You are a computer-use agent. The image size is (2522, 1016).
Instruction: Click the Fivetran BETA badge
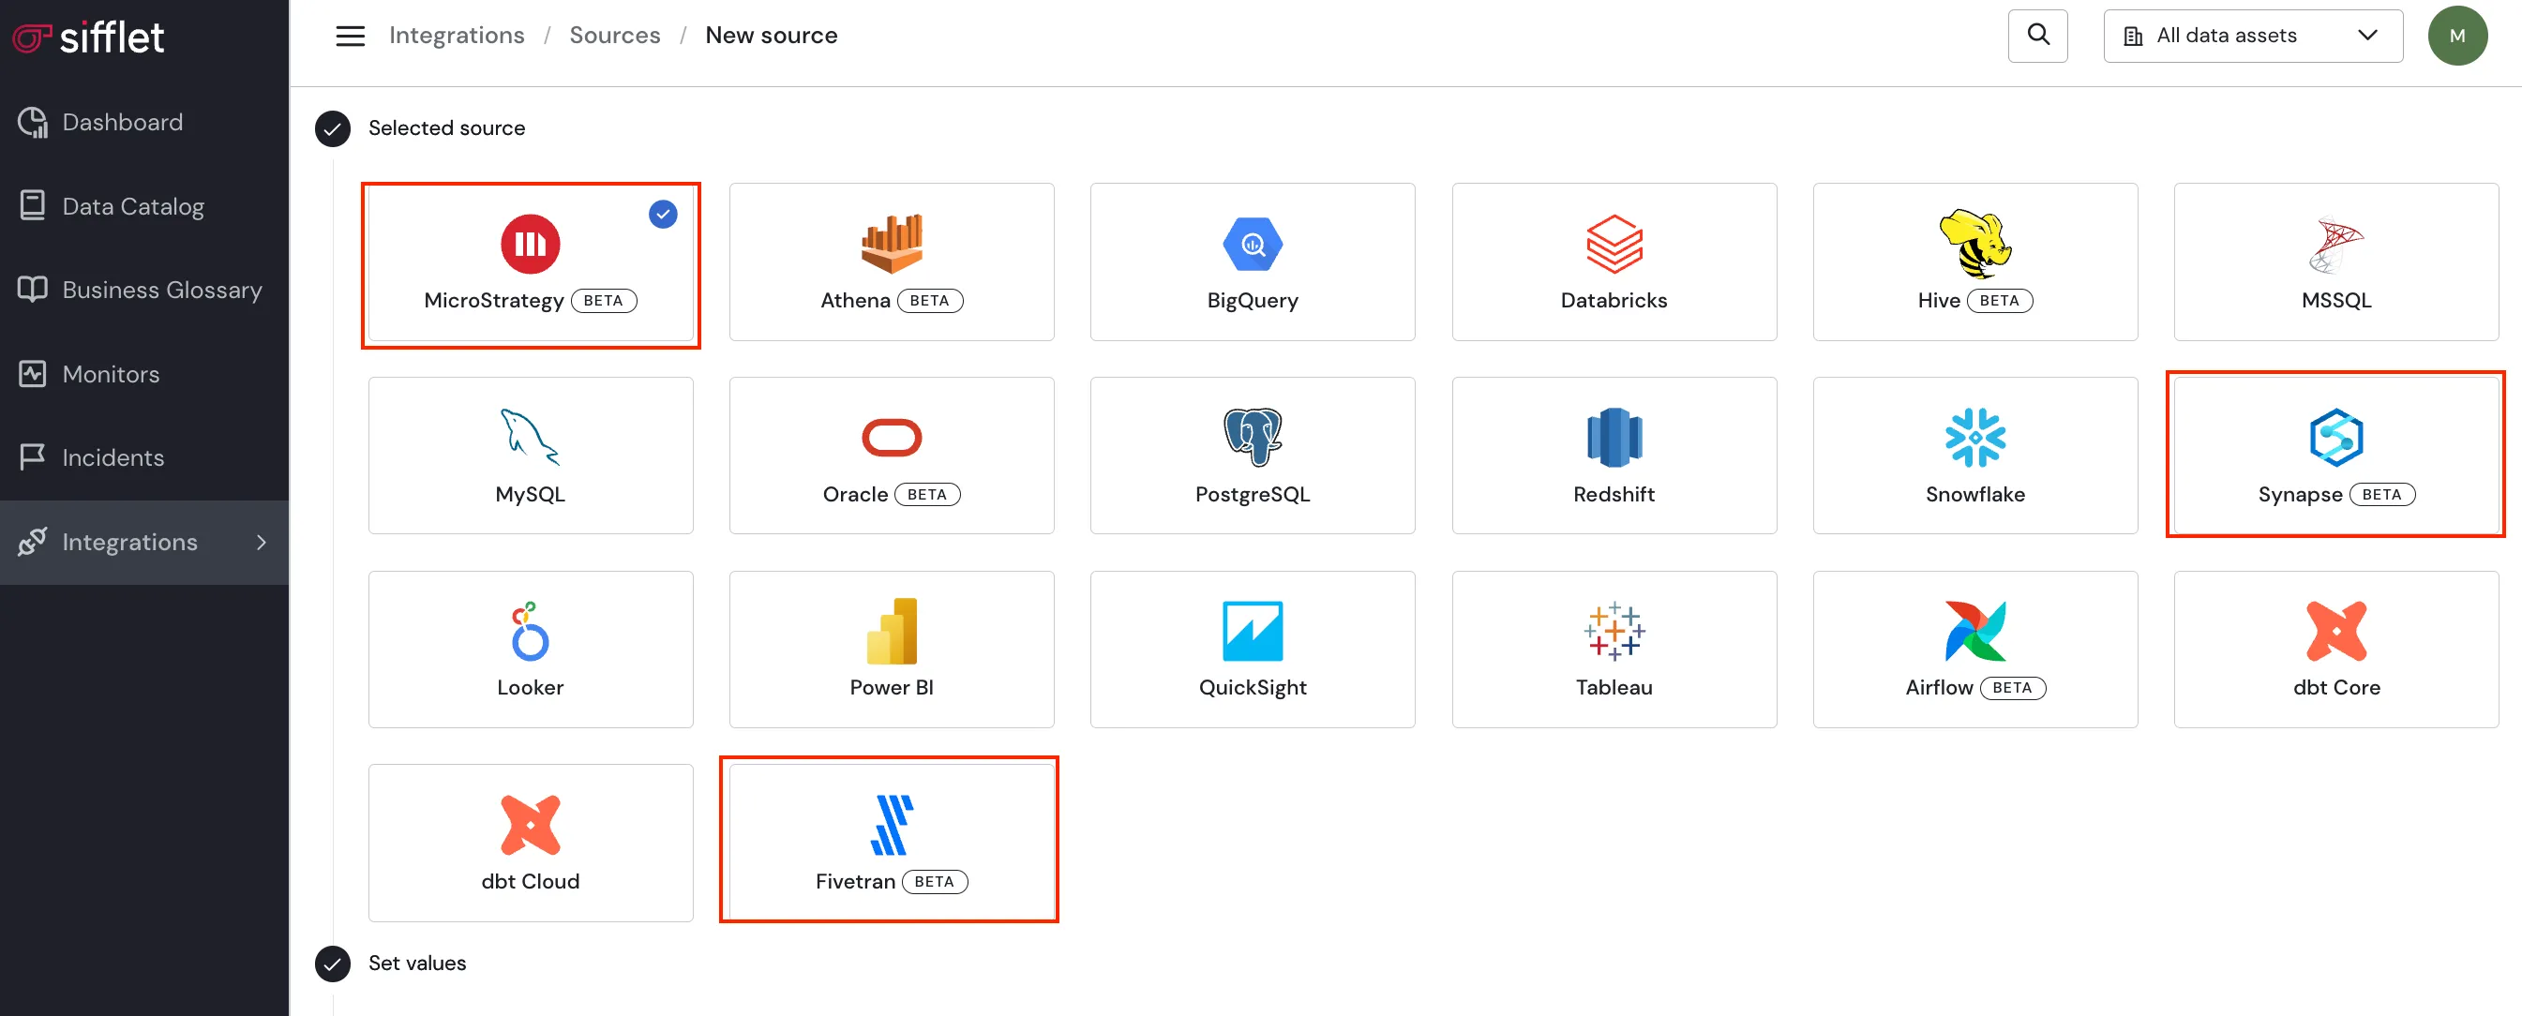[x=934, y=881]
